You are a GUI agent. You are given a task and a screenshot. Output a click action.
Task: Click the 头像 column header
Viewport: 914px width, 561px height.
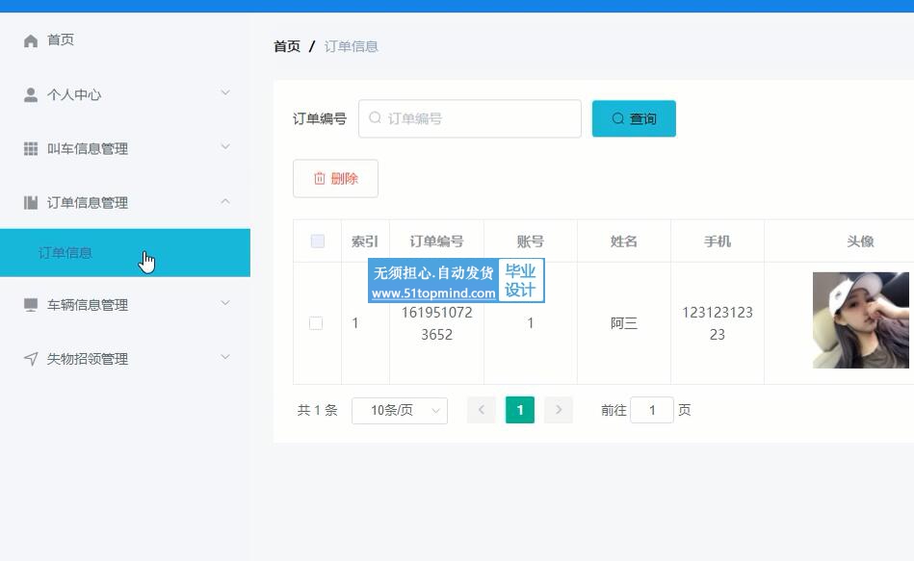(x=860, y=242)
